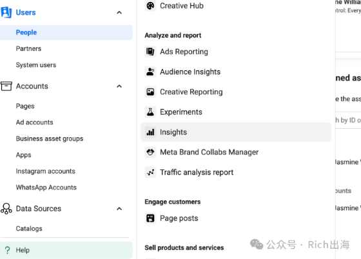This screenshot has height=259, width=361.
Task: Open Partners in the sidebar
Action: tap(28, 48)
